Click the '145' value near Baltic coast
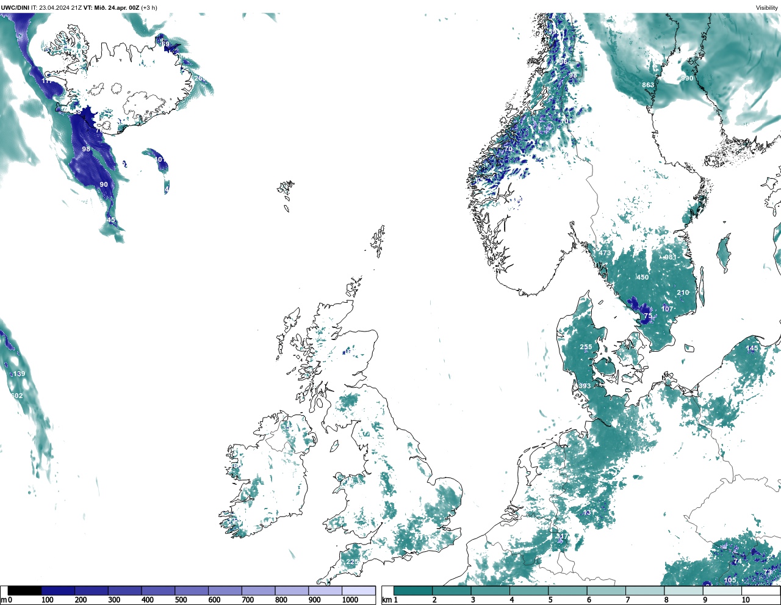781x605 pixels. pyautogui.click(x=752, y=349)
